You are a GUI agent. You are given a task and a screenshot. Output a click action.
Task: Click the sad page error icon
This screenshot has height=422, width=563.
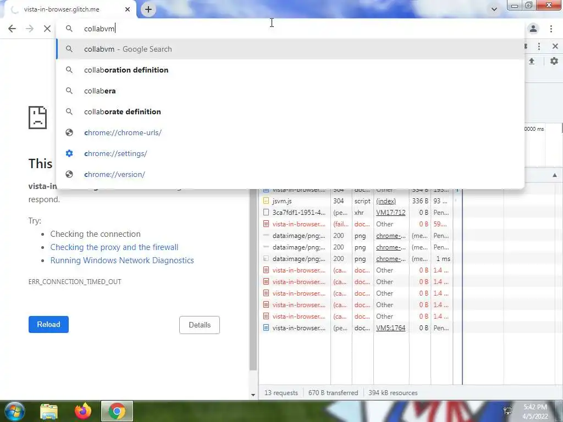(38, 118)
